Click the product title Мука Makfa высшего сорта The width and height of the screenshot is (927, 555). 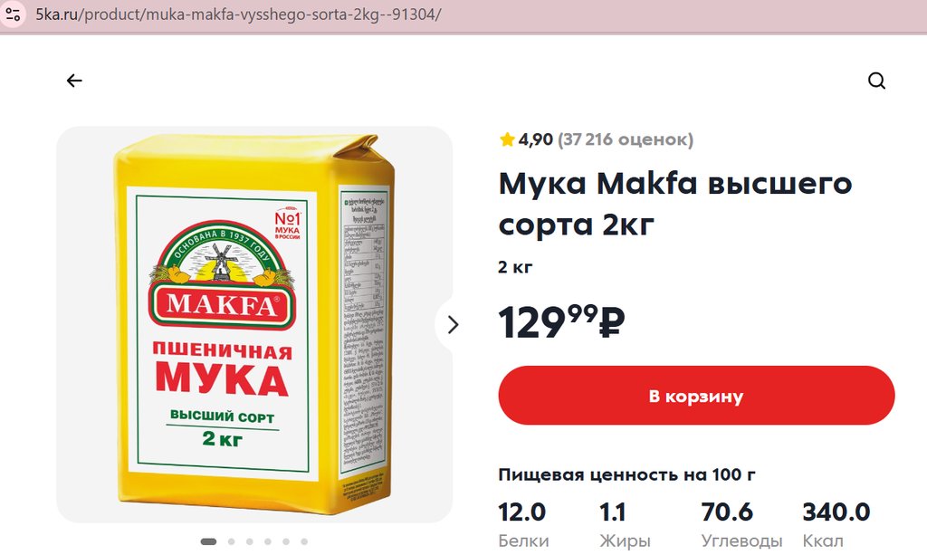click(674, 204)
